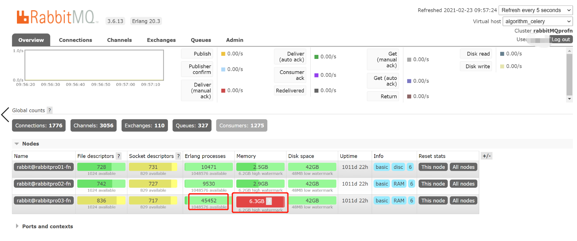Click the rates panel scrollbar down arrow
Screen dimensions: 577x241
tap(569, 99)
